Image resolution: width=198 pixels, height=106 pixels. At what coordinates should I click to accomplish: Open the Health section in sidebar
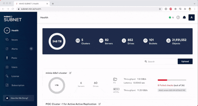[x=15, y=30]
